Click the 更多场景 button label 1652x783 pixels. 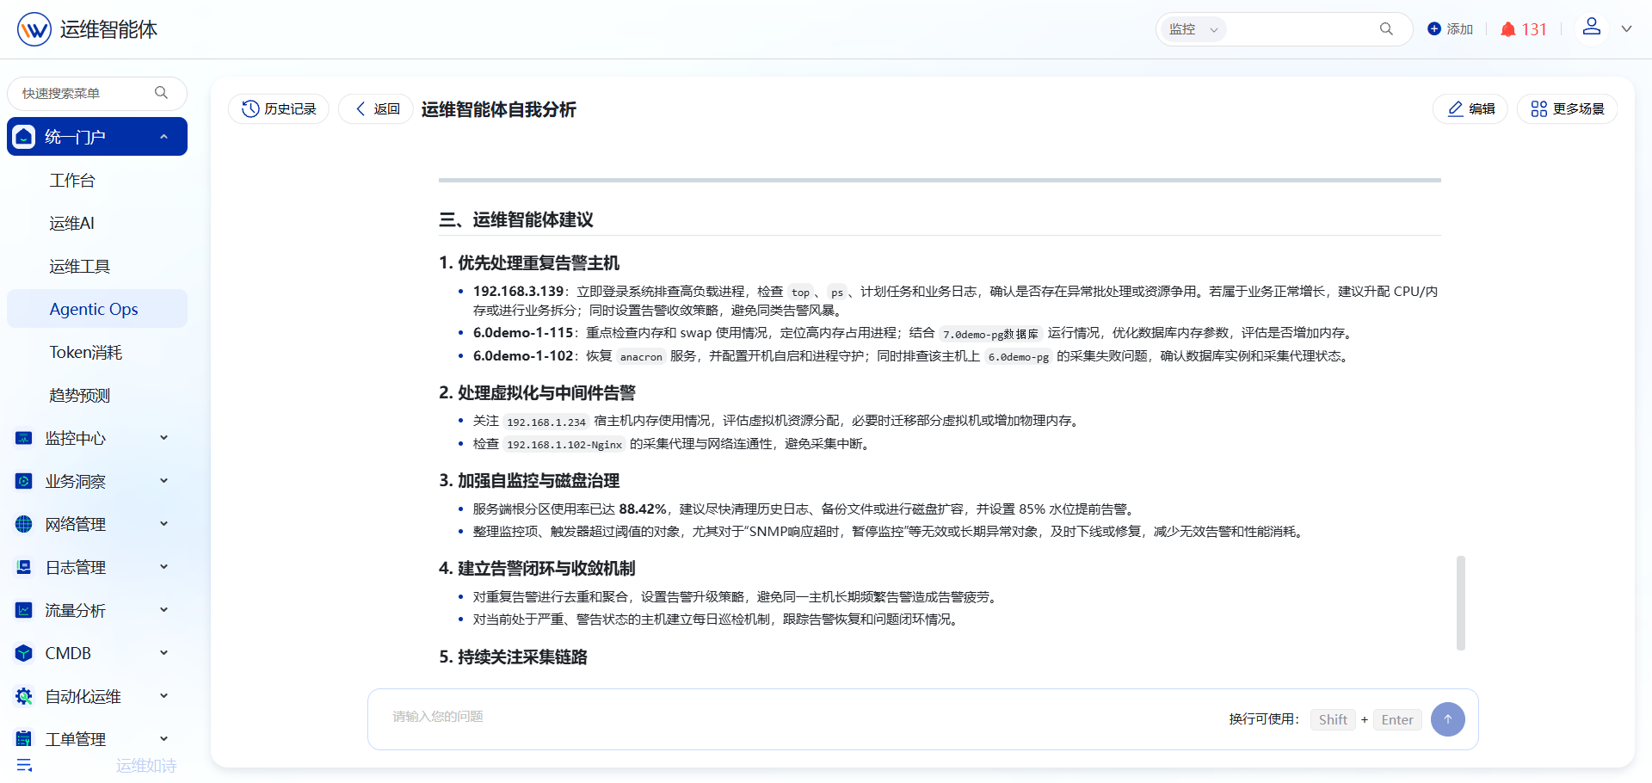pyautogui.click(x=1579, y=108)
